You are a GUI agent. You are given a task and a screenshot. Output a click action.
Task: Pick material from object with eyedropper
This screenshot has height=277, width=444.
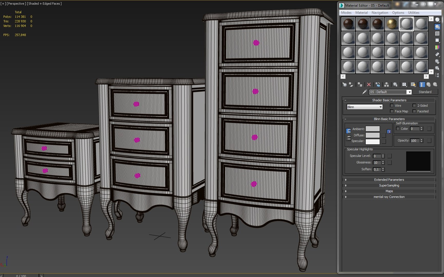pos(364,92)
